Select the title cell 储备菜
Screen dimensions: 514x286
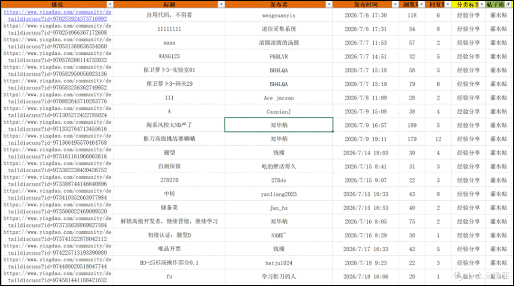[x=169, y=207]
